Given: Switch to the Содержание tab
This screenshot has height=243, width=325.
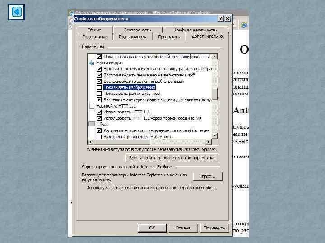Looking at the screenshot, I should (x=95, y=37).
